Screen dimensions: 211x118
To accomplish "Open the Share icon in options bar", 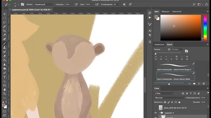I will coord(207,4).
